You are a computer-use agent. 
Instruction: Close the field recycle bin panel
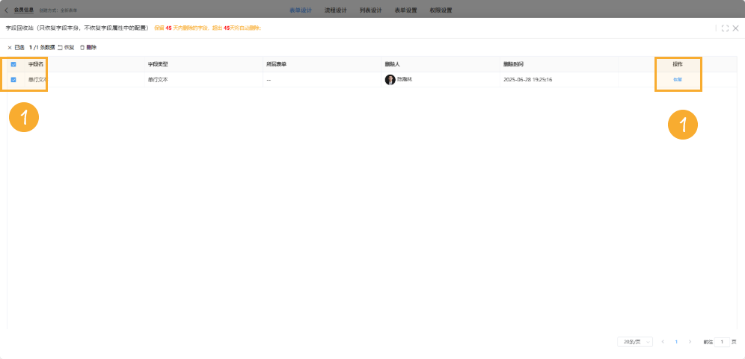click(x=735, y=28)
